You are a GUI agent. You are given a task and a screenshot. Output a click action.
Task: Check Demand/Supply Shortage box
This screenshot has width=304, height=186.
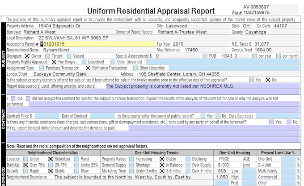click(x=131, y=165)
